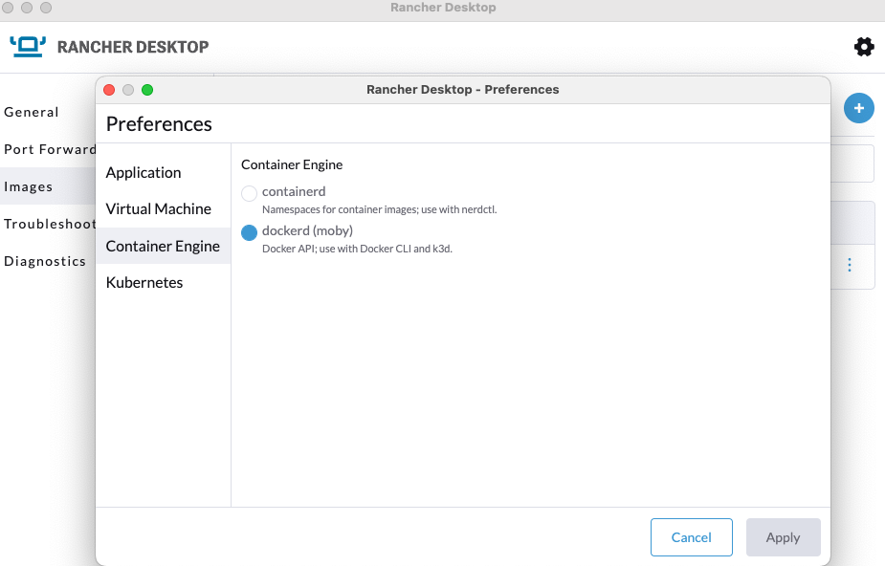Viewport: 885px width, 566px height.
Task: Click the Preferences heading text
Action: 159,124
